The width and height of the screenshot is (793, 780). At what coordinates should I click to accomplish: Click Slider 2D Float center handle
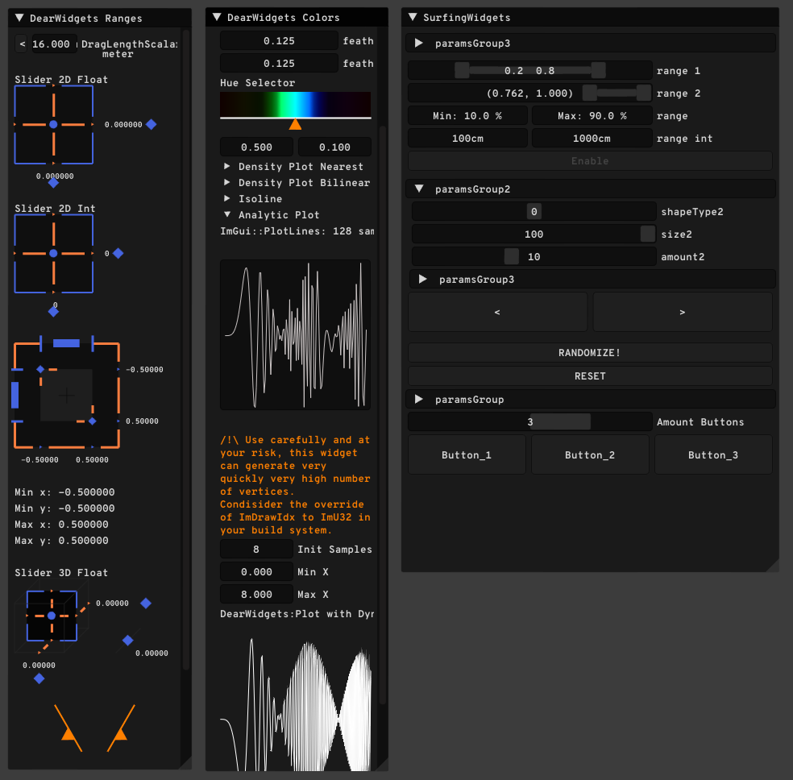pyautogui.click(x=54, y=124)
